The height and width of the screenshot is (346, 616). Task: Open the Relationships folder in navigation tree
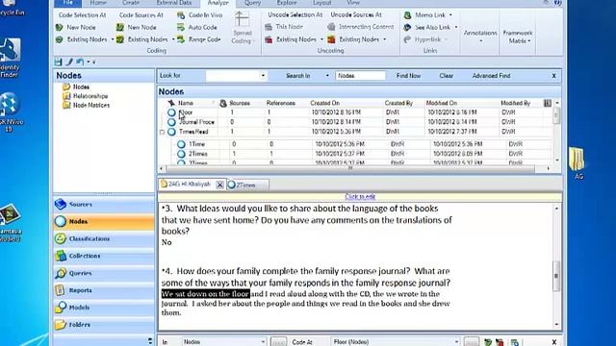click(x=86, y=96)
